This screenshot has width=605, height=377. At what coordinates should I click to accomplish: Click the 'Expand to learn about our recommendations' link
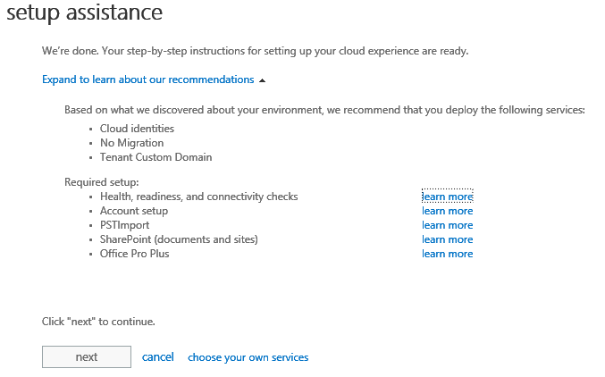click(x=147, y=80)
